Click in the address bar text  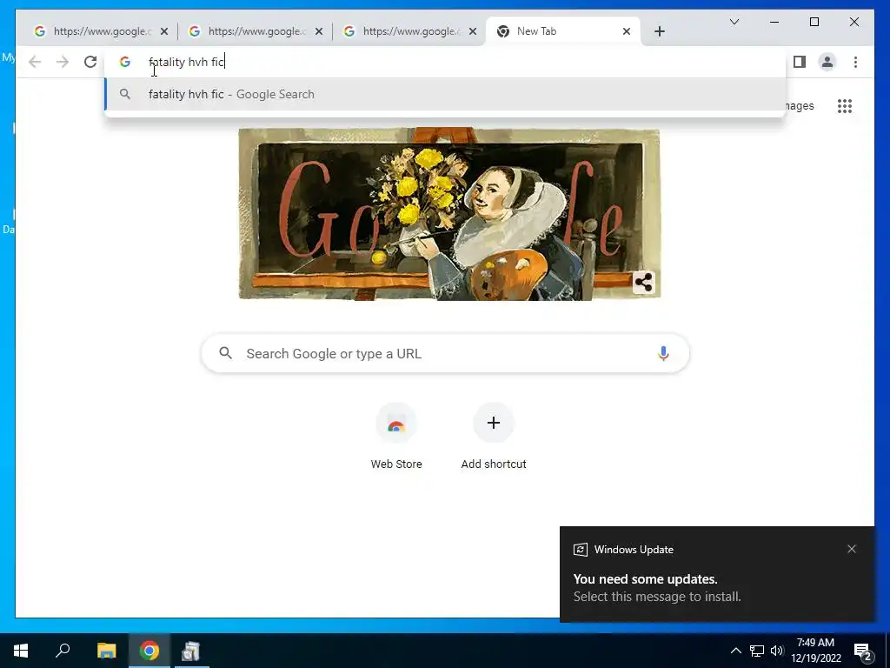187,62
